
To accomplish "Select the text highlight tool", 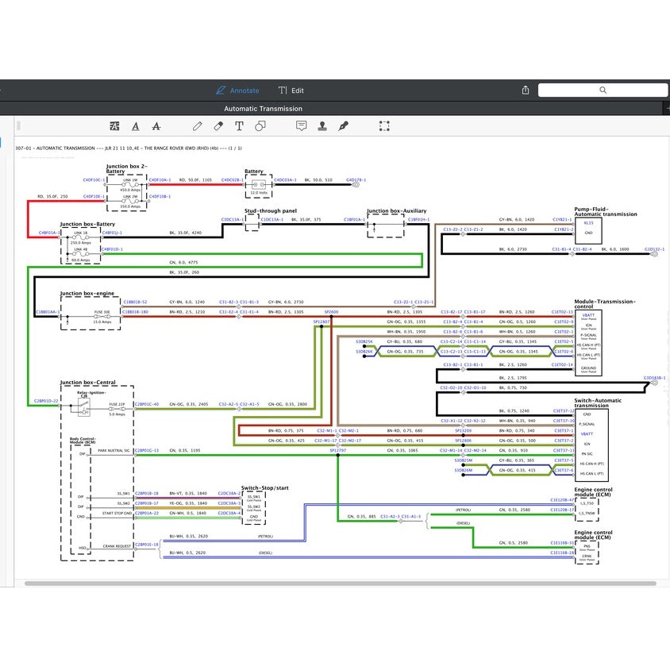I will (114, 126).
